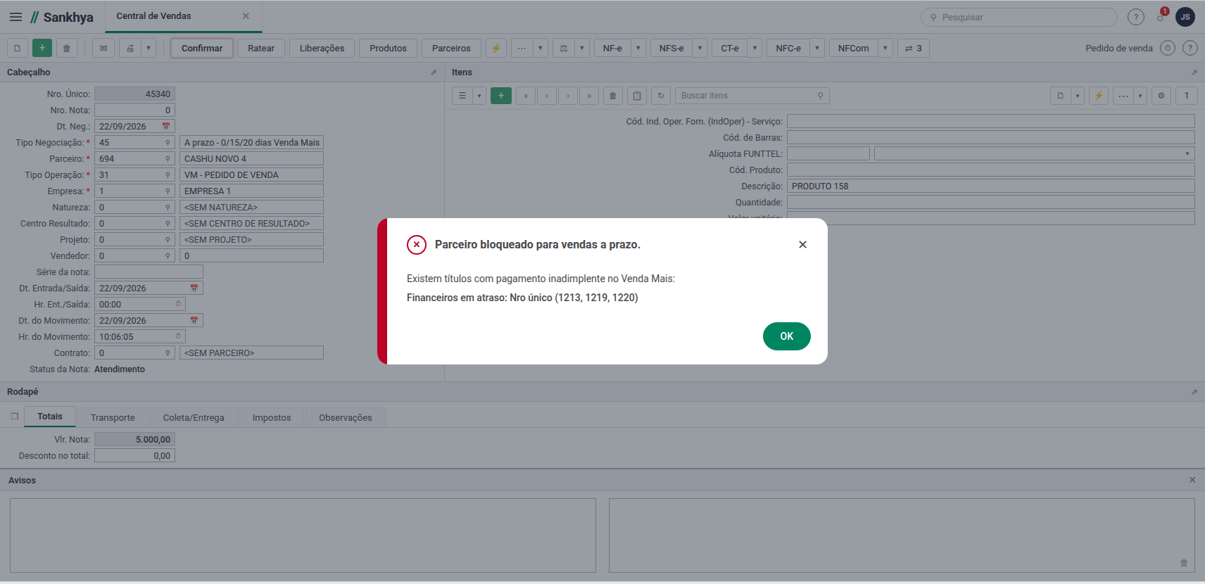
Task: Click the envelope email icon in toolbar
Action: coord(103,48)
